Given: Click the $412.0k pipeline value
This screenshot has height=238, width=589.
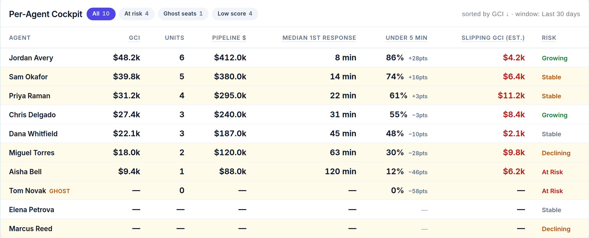Looking at the screenshot, I should pos(230,57).
